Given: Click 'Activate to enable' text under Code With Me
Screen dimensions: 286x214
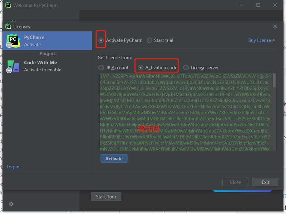Looking at the screenshot, I should pyautogui.click(x=43, y=70).
